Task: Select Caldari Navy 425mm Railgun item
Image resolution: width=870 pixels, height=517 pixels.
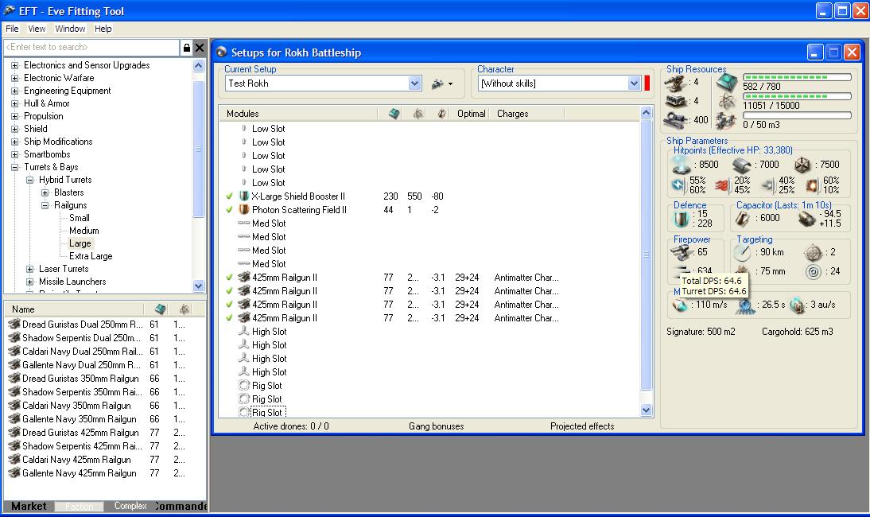Action: [x=76, y=460]
